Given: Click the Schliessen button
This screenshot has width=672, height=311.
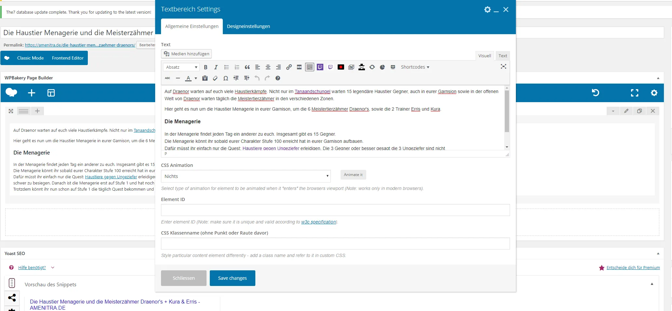Looking at the screenshot, I should (184, 278).
